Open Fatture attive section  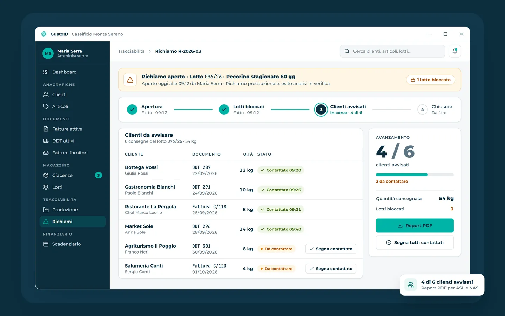pyautogui.click(x=73, y=129)
